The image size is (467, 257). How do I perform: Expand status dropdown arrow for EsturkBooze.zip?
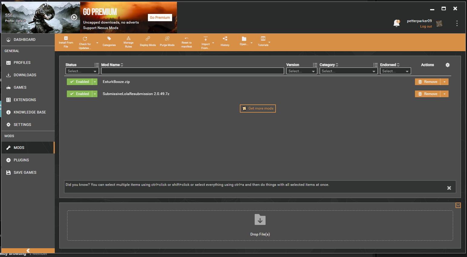(x=95, y=82)
